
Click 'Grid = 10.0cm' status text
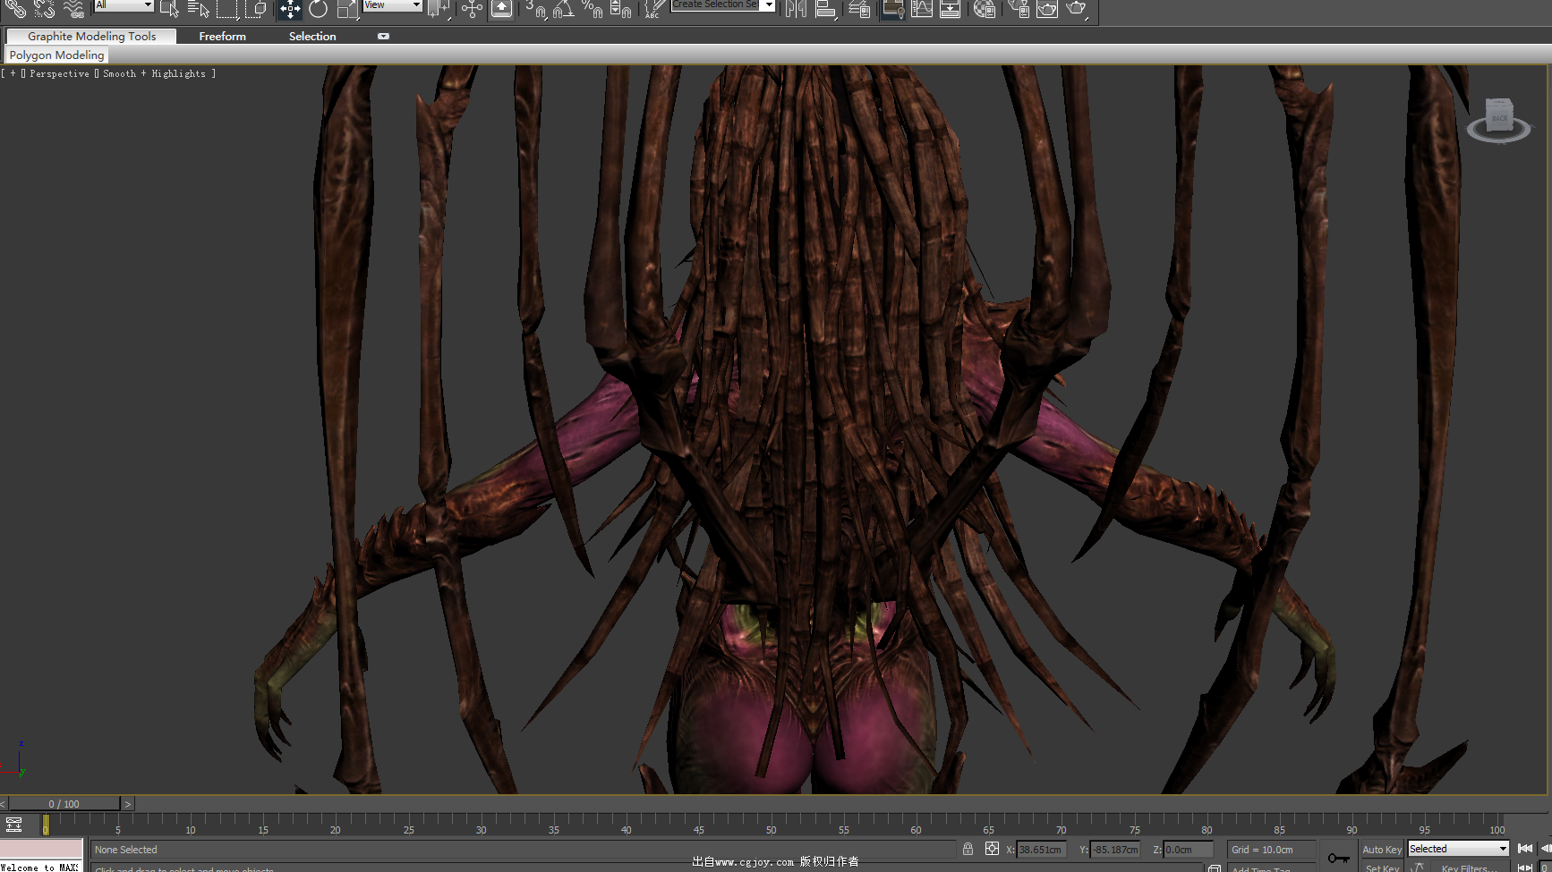pyautogui.click(x=1262, y=850)
